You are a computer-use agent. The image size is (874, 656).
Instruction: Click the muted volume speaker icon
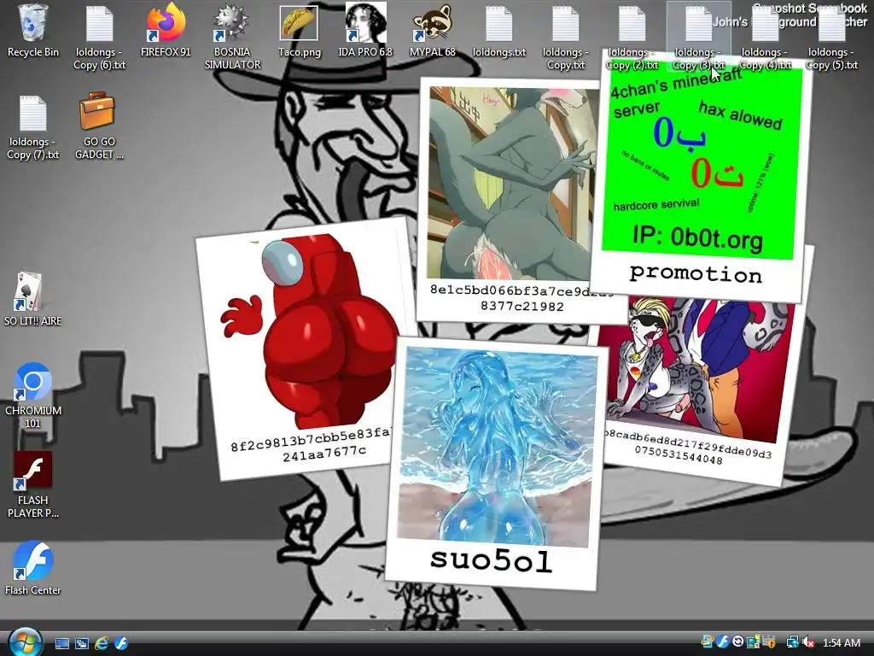coord(808,642)
